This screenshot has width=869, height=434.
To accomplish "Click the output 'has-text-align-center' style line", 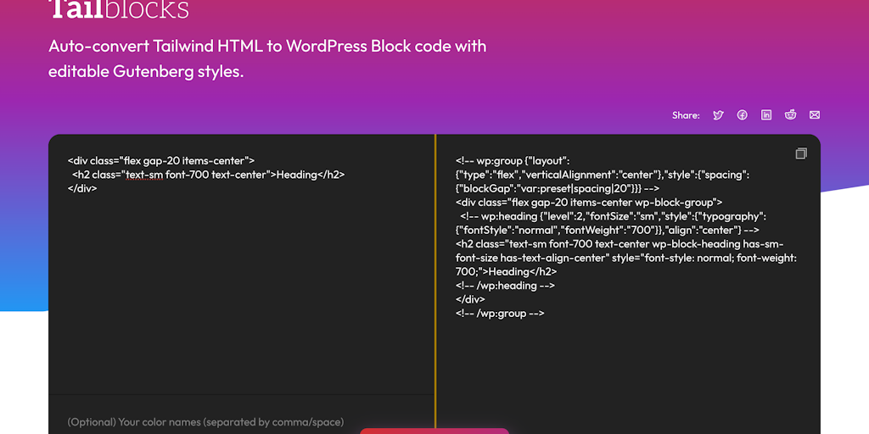I will coord(626,258).
